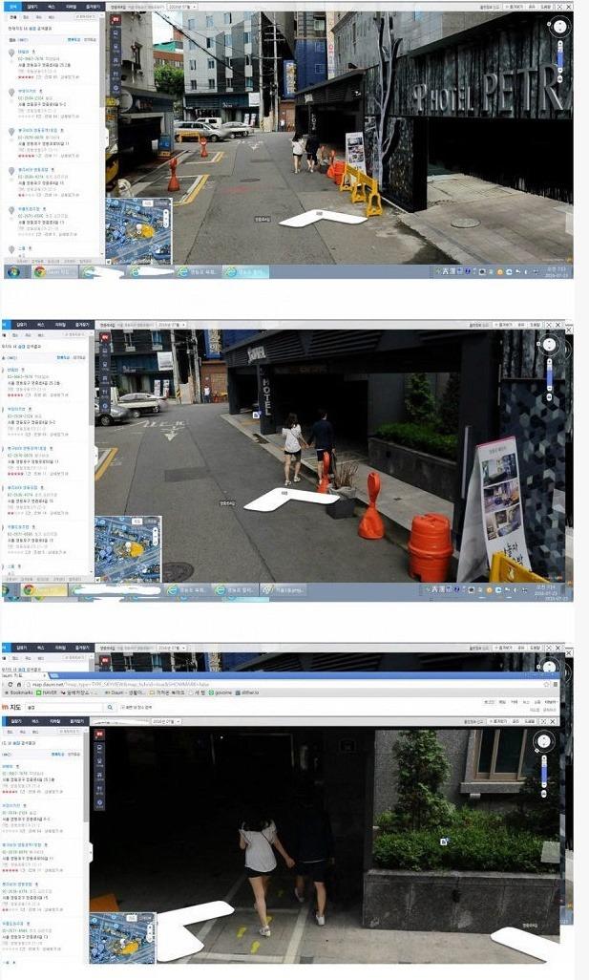Screen dimensions: 589x980
Task: Open the 지하철 tab in top capture
Action: (72, 7)
